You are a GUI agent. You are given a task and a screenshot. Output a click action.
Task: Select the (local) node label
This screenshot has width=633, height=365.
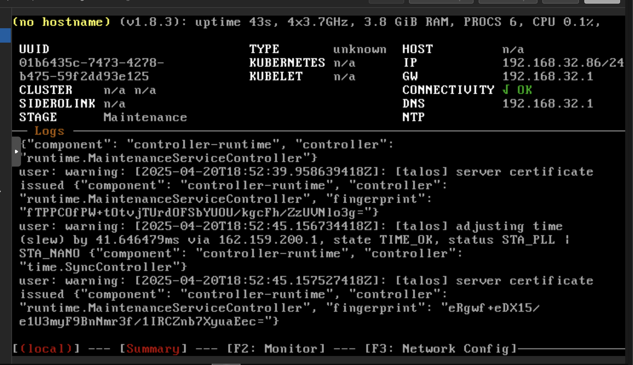(46, 348)
